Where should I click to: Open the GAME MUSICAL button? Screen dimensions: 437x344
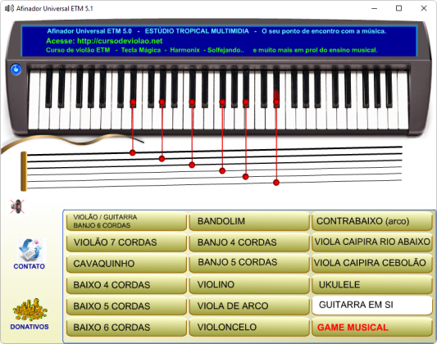coord(371,327)
